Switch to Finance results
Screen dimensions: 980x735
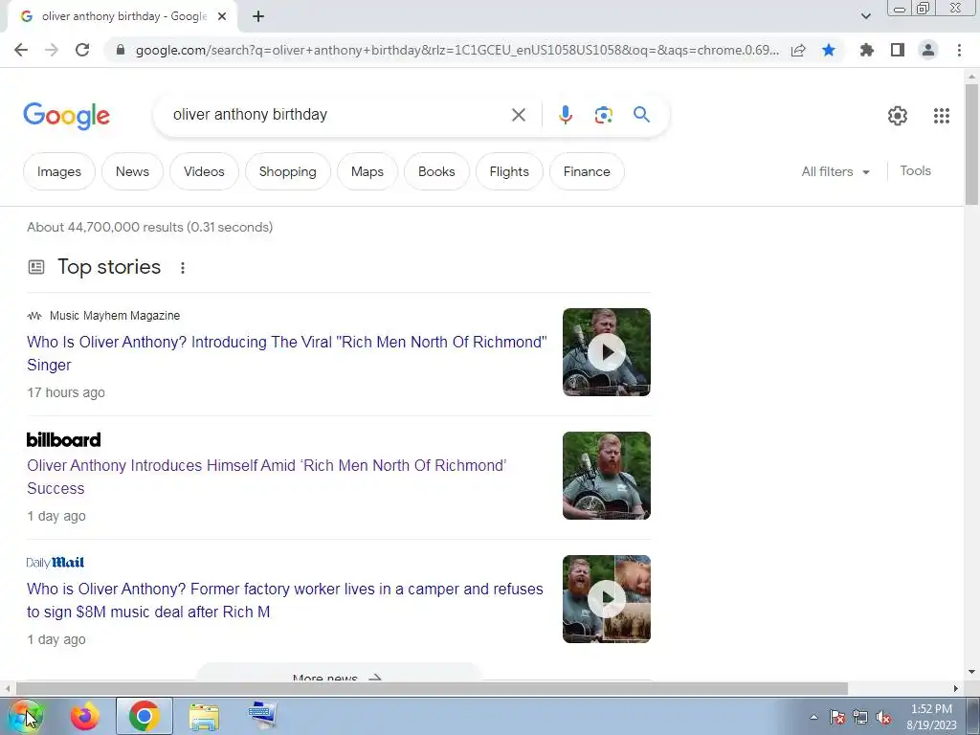[x=587, y=171]
